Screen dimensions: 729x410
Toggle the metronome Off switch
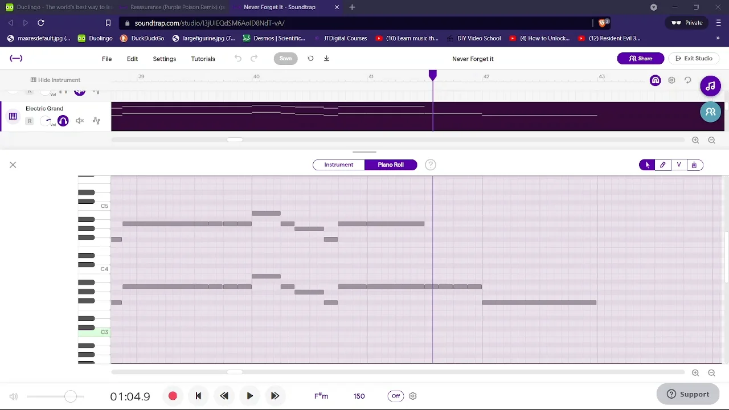396,396
